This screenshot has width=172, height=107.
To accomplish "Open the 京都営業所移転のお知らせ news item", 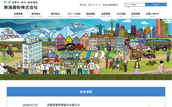I will [63, 105].
